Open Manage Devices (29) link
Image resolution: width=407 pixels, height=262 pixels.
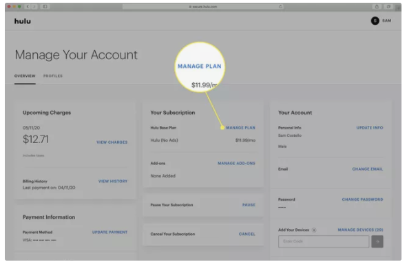pyautogui.click(x=361, y=230)
